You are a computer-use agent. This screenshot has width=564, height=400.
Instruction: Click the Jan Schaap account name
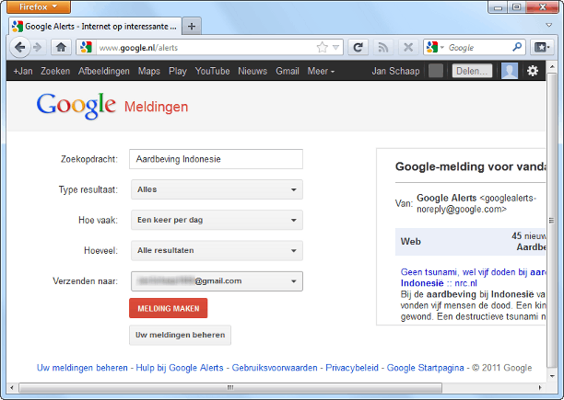[x=395, y=71]
